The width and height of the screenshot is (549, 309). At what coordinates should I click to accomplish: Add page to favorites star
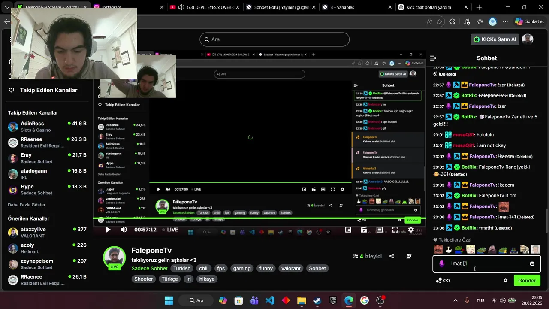pos(439,21)
